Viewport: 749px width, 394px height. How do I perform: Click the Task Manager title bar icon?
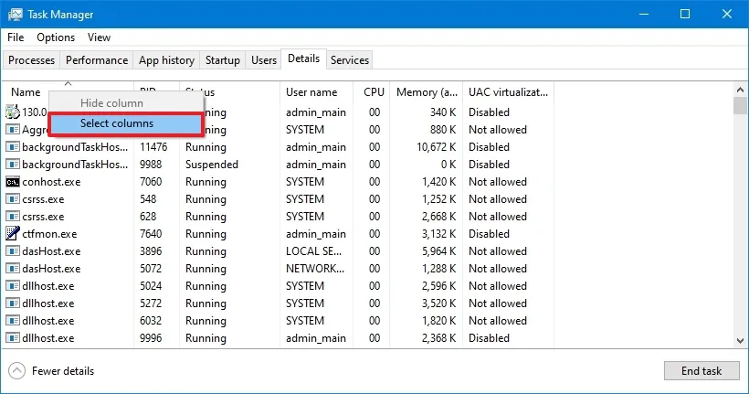coord(15,15)
